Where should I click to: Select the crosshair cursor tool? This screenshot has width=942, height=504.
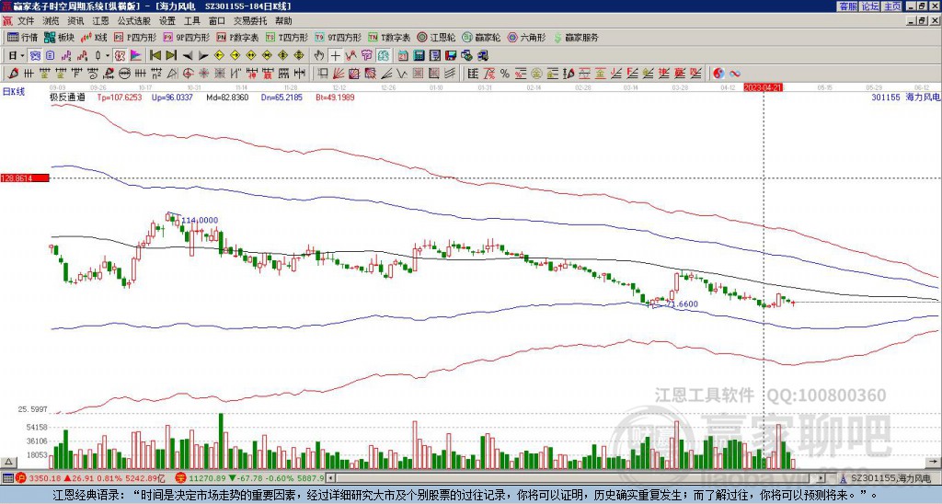pyautogui.click(x=335, y=55)
